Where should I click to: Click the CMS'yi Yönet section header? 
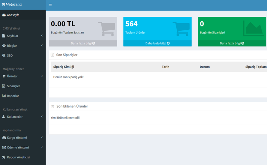point(11,28)
